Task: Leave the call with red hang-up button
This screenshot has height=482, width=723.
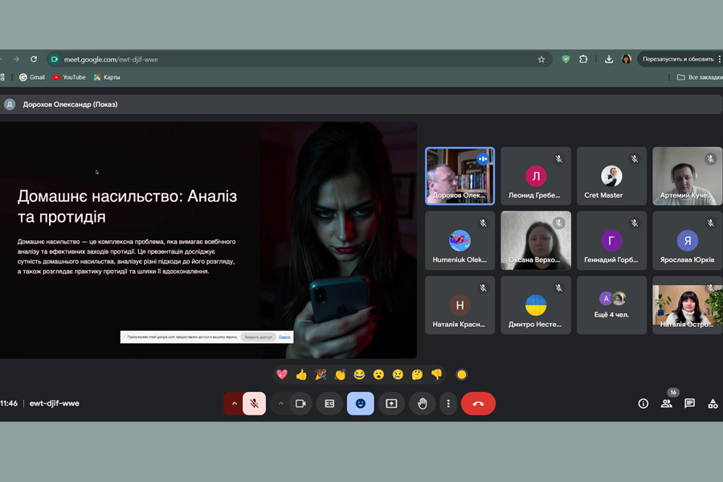Action: (478, 403)
